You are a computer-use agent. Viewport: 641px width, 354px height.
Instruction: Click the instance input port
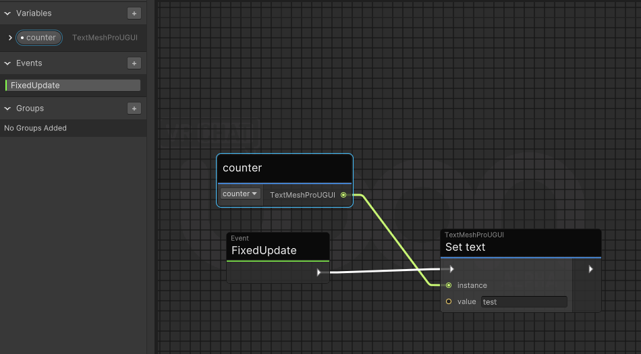449,285
